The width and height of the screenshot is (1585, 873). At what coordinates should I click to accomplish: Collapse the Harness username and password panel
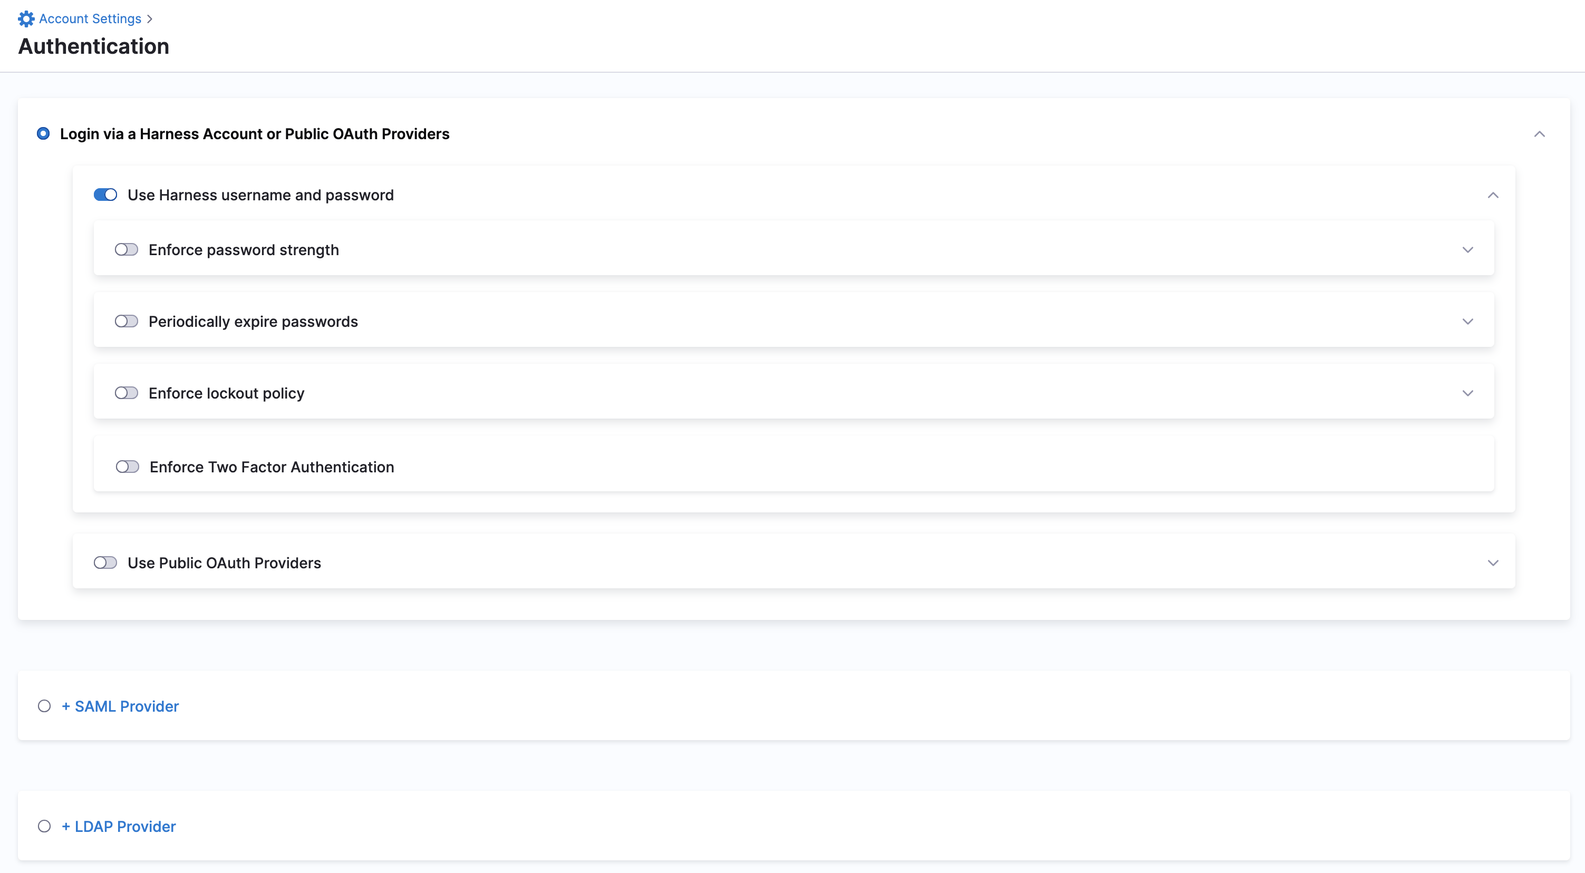click(1492, 196)
